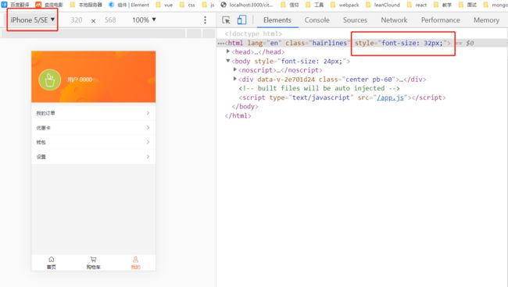Tap the shopping cart icon in bottom nav
The width and height of the screenshot is (508, 287).
tap(93, 260)
